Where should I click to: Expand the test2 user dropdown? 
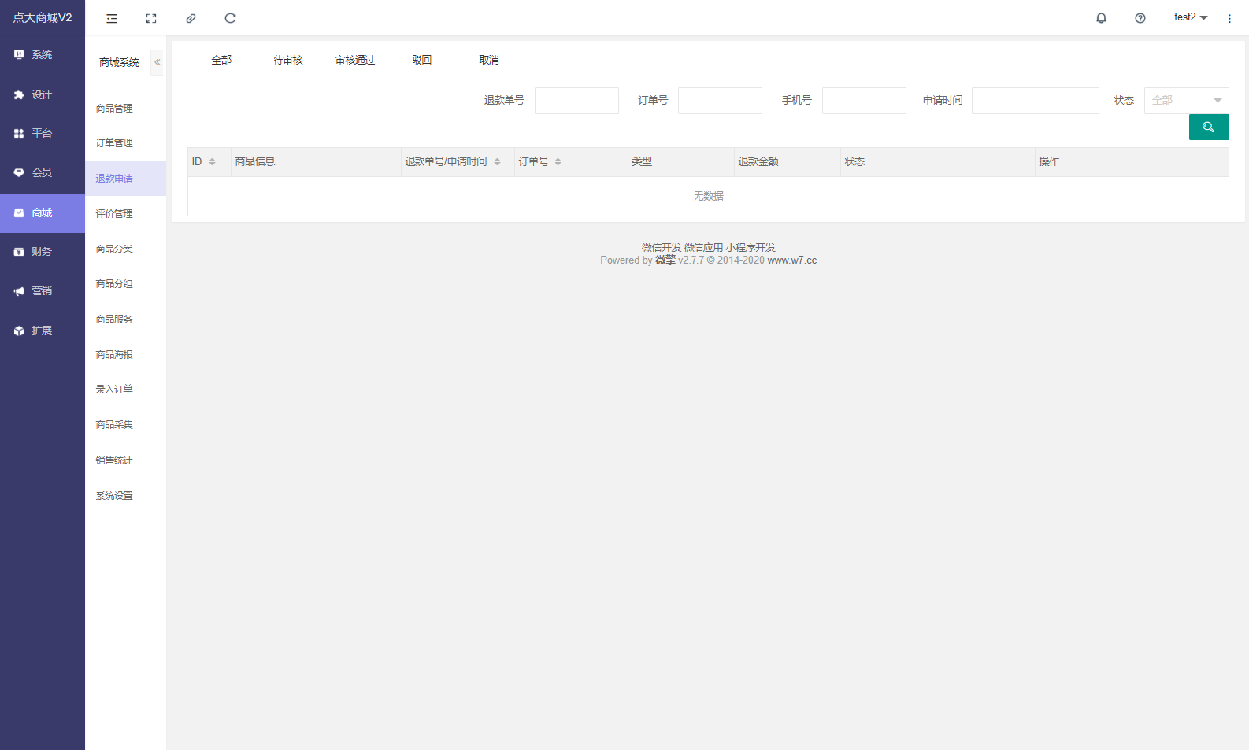(1190, 17)
